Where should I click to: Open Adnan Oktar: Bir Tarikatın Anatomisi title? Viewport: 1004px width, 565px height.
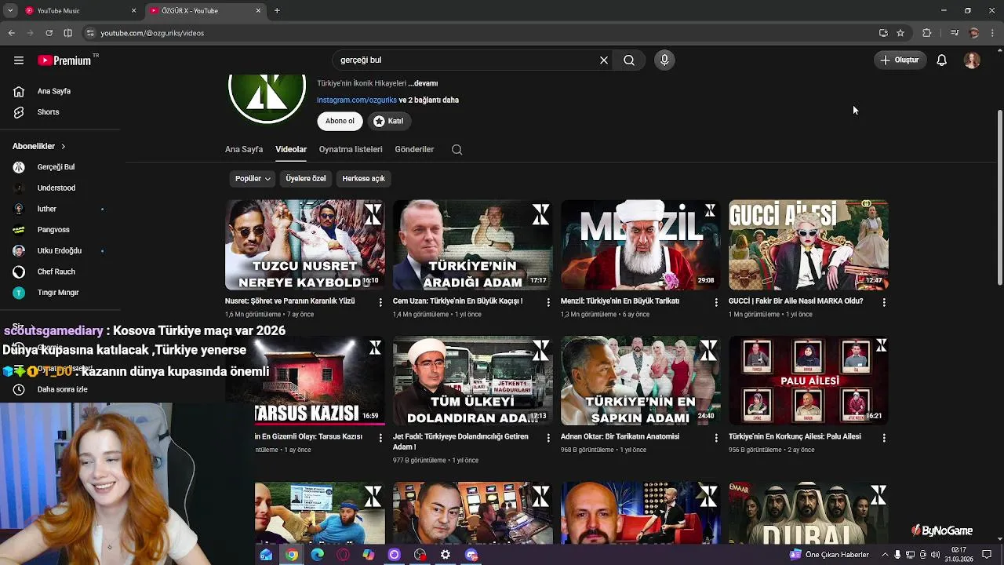pyautogui.click(x=620, y=436)
